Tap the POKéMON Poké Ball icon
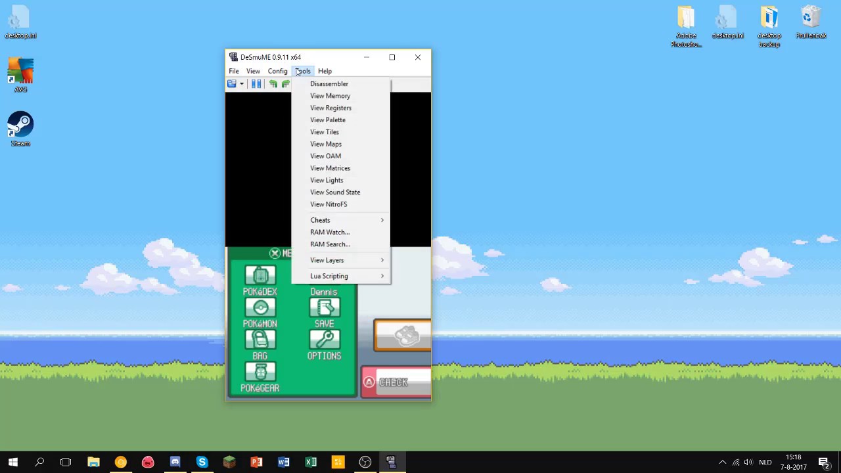This screenshot has height=473, width=841. click(260, 307)
